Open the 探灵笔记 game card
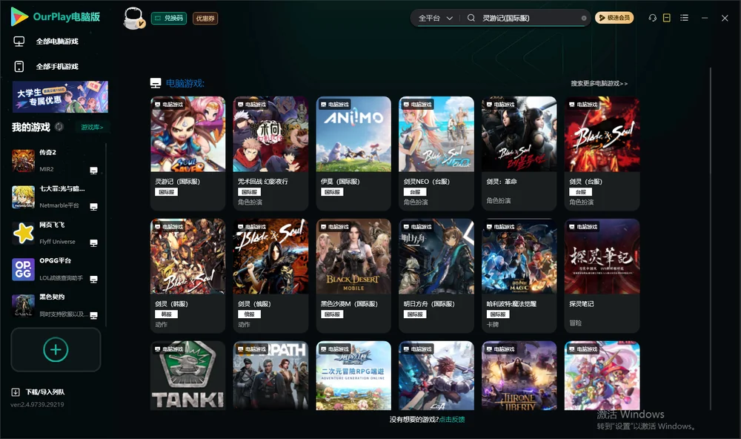 tap(602, 276)
